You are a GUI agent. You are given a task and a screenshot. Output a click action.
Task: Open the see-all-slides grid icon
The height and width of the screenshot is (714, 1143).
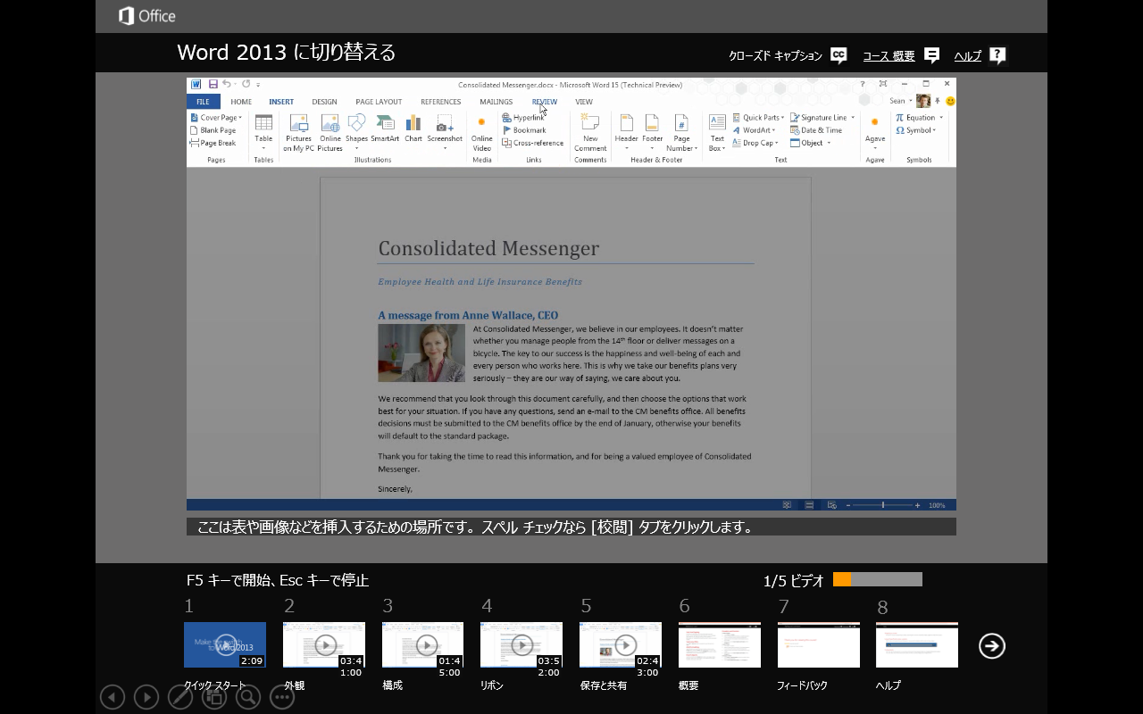pyautogui.click(x=214, y=697)
